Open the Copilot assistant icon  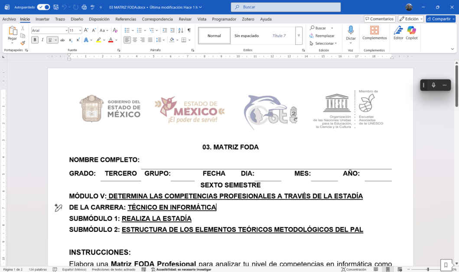[x=411, y=30]
